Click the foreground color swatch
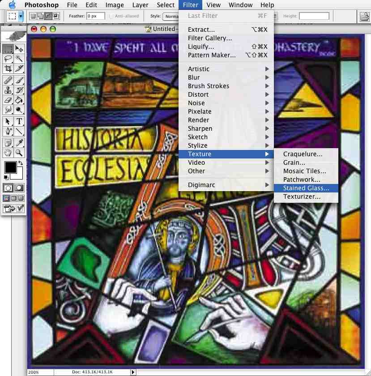 11,167
